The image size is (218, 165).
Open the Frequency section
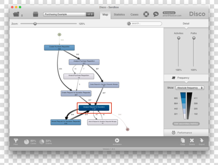186,78
